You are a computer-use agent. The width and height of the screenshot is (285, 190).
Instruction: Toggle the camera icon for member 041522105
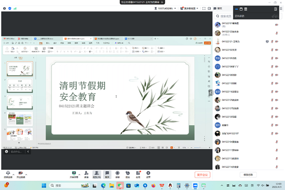pyautogui.click(x=277, y=58)
